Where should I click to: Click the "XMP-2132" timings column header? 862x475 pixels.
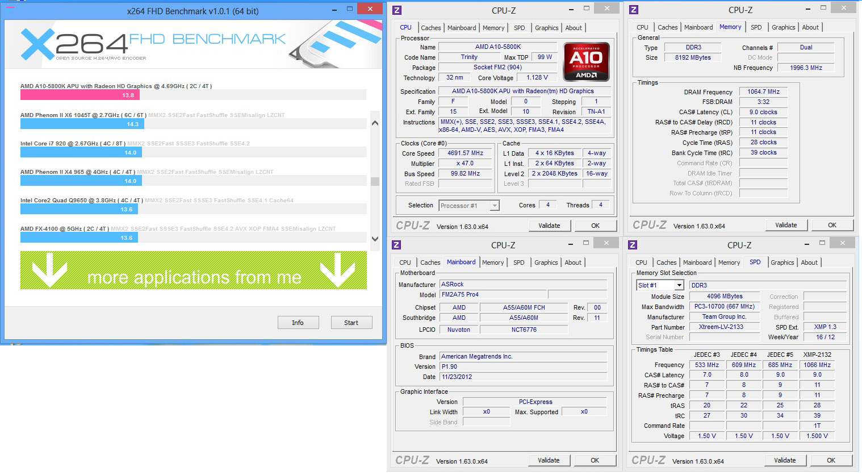click(x=817, y=355)
